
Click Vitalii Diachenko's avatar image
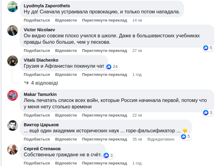(12, 61)
